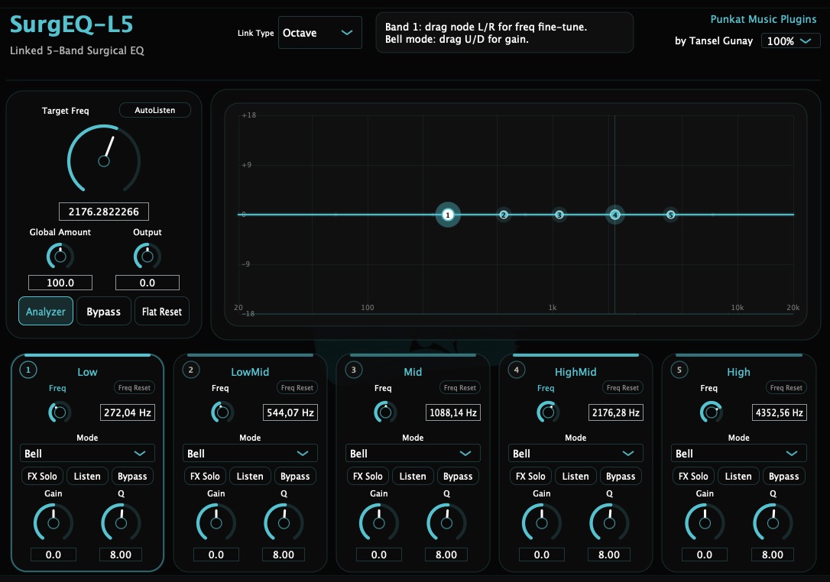Enable AutoListen
Screen dimensions: 830x582
point(154,110)
